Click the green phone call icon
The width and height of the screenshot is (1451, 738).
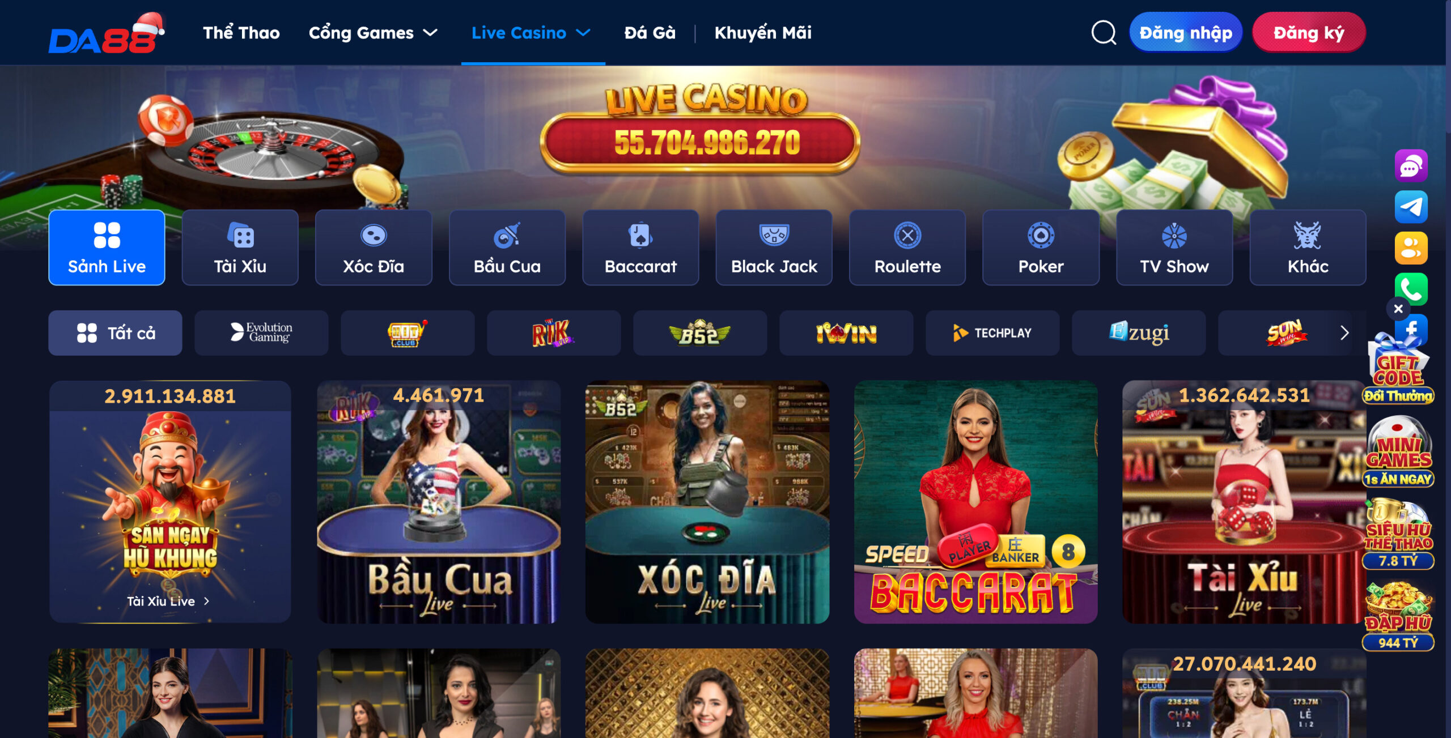coord(1411,289)
